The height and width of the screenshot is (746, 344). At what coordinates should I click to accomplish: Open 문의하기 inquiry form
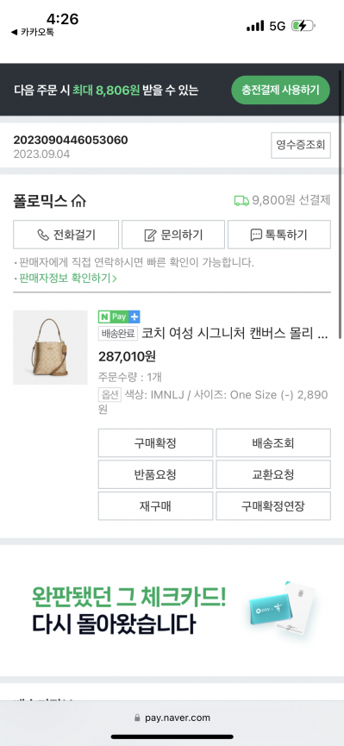pyautogui.click(x=173, y=235)
